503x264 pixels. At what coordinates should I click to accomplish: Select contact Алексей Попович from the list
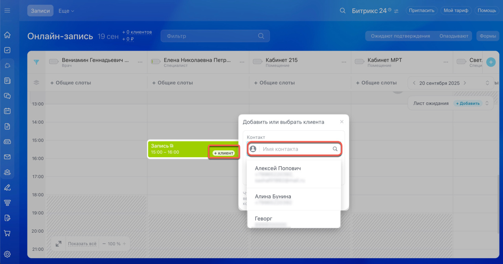pyautogui.click(x=278, y=168)
